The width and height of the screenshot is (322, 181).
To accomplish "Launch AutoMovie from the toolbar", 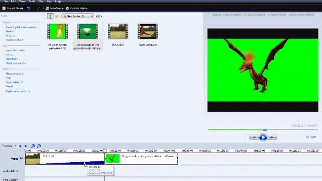I will pos(54,8).
